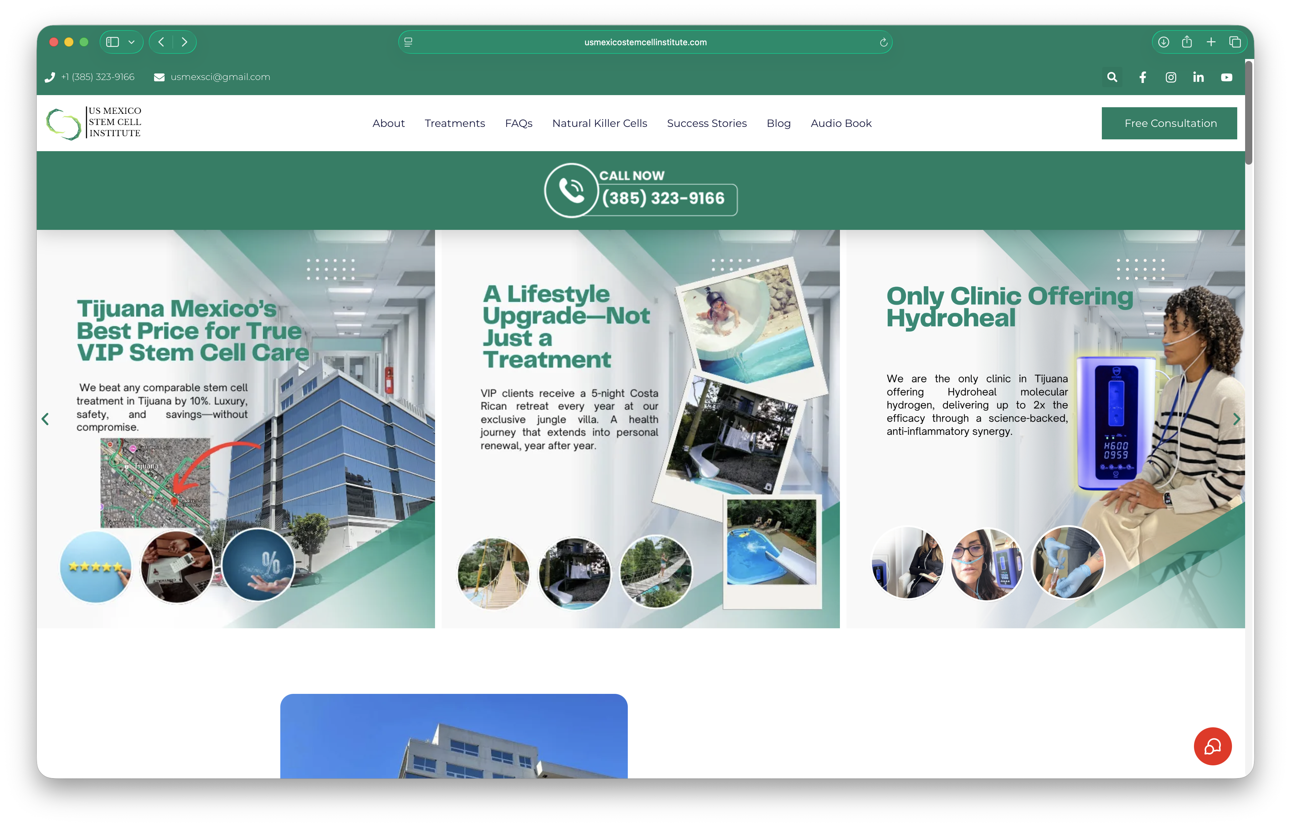Image resolution: width=1291 pixels, height=827 pixels.
Task: Email usmexsci@gmail.com via the link
Action: [x=220, y=77]
